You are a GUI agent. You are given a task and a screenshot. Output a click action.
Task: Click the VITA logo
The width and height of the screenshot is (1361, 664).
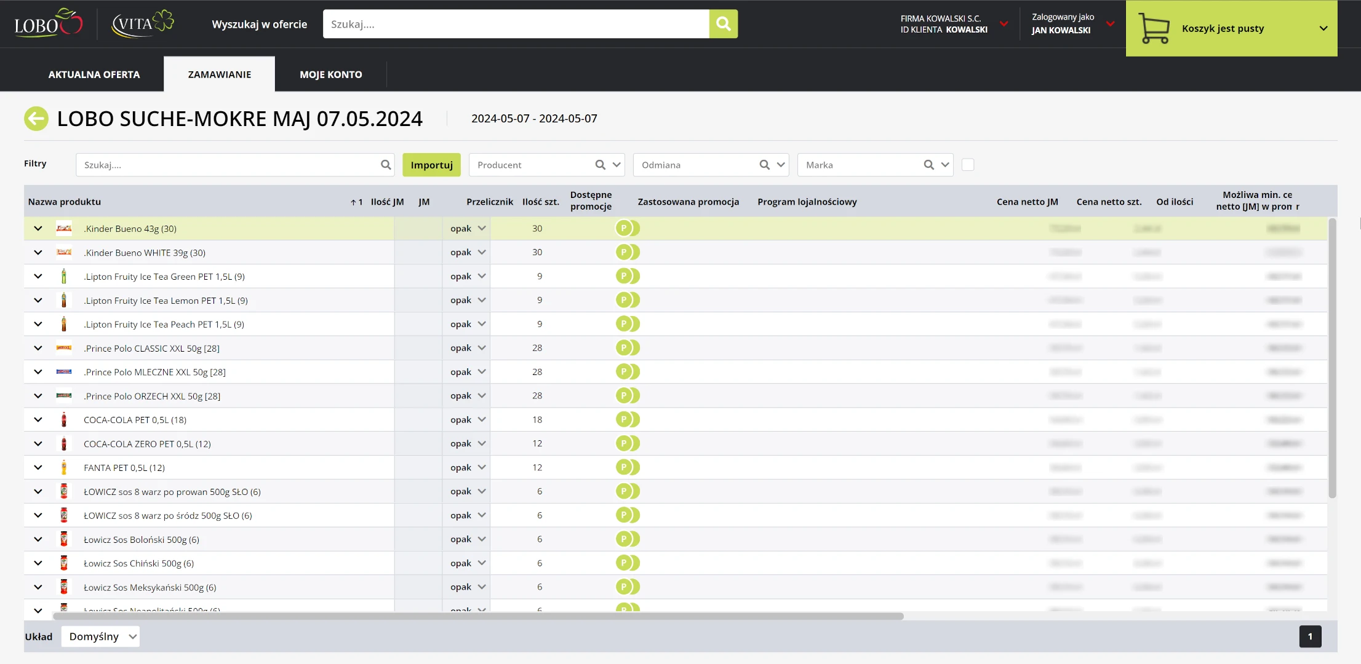[x=143, y=23]
